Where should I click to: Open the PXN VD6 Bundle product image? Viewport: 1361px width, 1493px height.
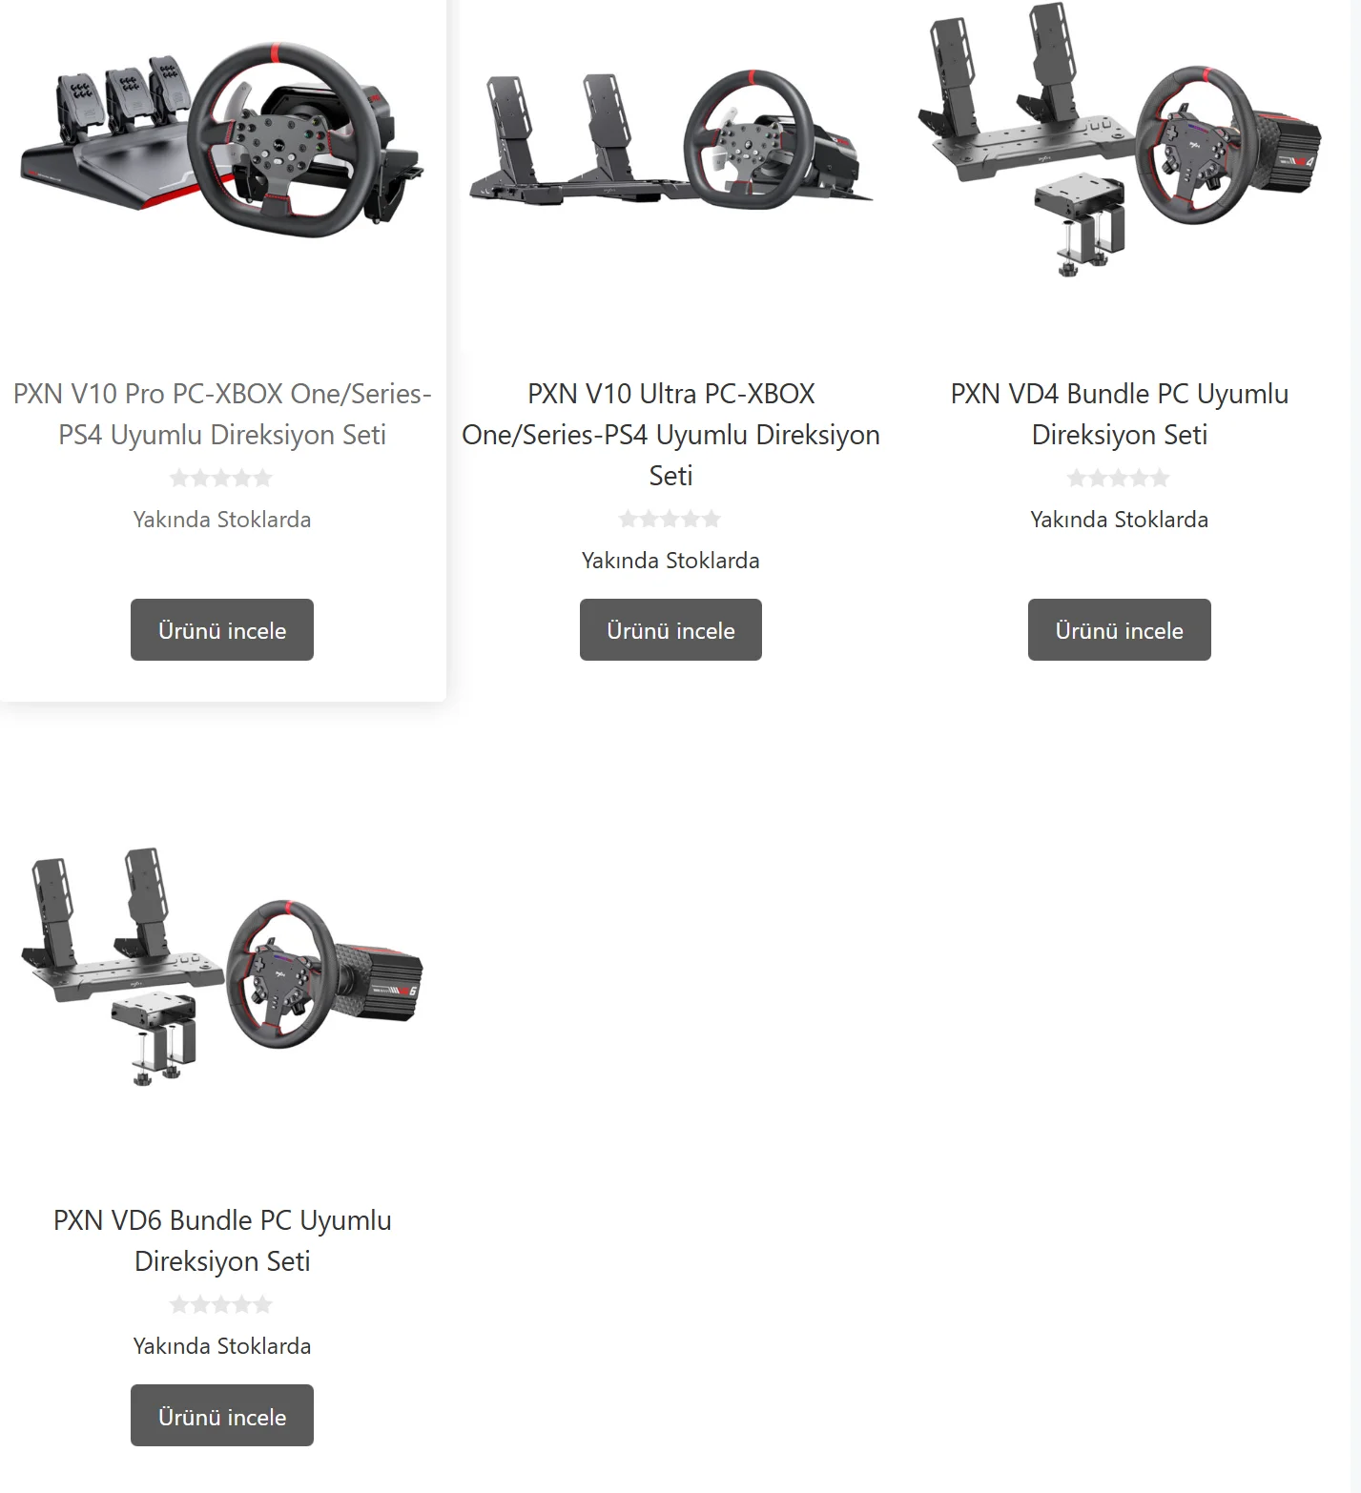click(x=222, y=965)
